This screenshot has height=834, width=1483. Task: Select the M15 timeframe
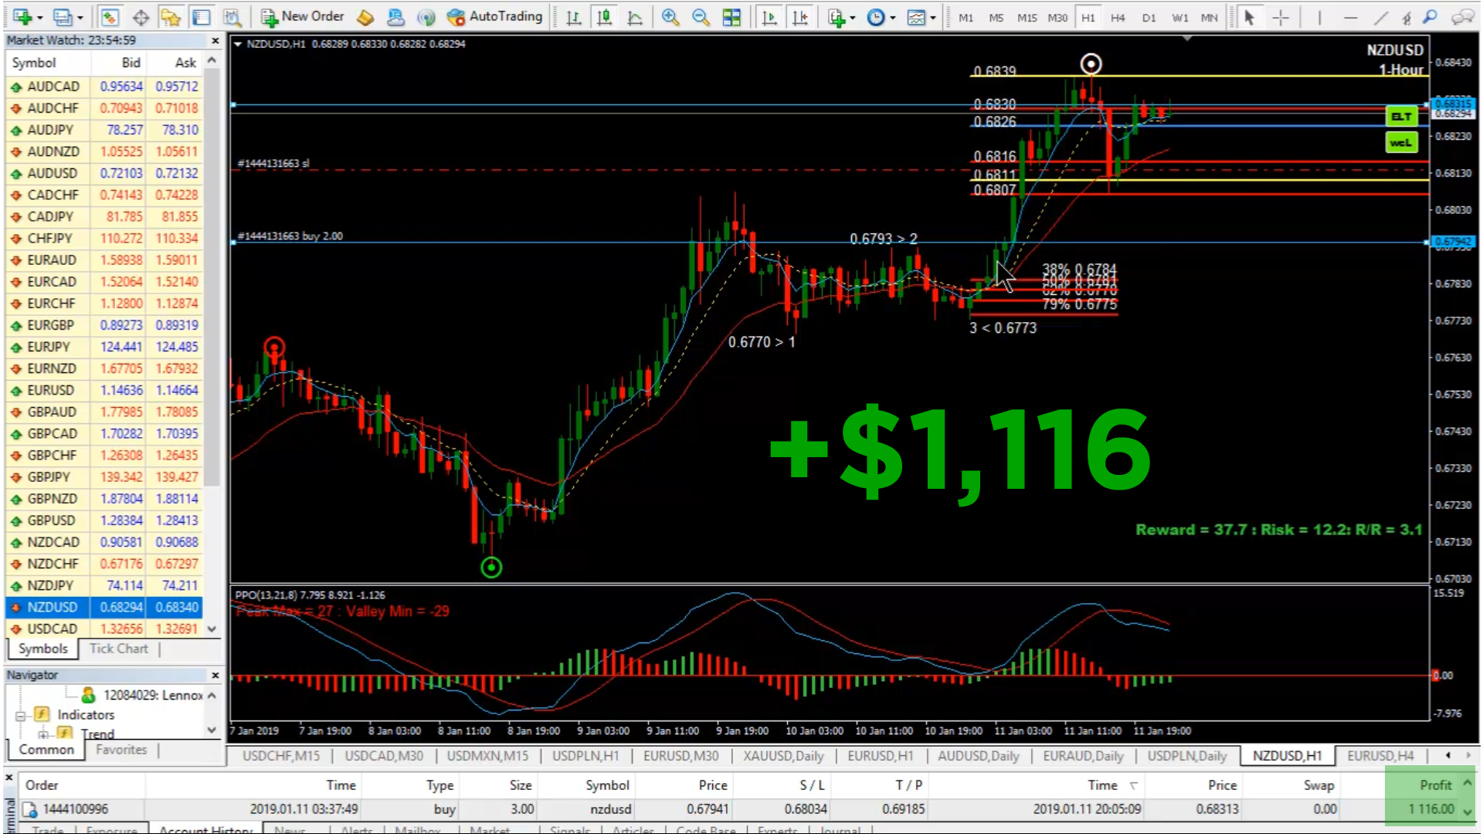coord(1027,17)
